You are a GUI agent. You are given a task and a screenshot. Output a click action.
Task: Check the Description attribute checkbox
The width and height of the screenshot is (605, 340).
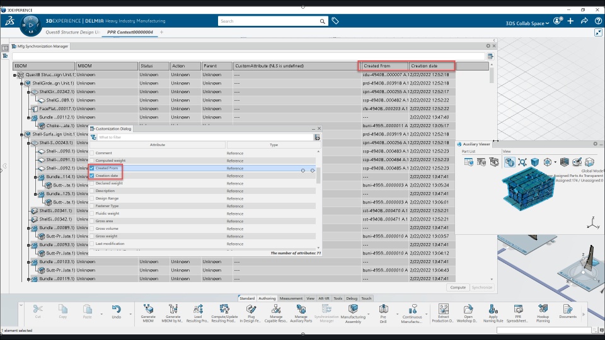tap(92, 191)
